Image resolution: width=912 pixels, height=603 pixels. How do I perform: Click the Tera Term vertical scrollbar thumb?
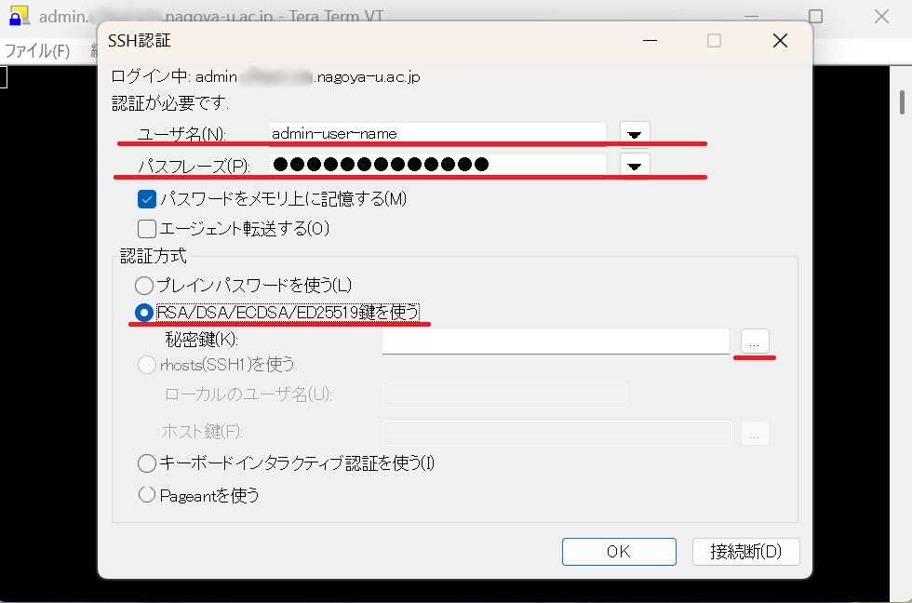point(902,102)
